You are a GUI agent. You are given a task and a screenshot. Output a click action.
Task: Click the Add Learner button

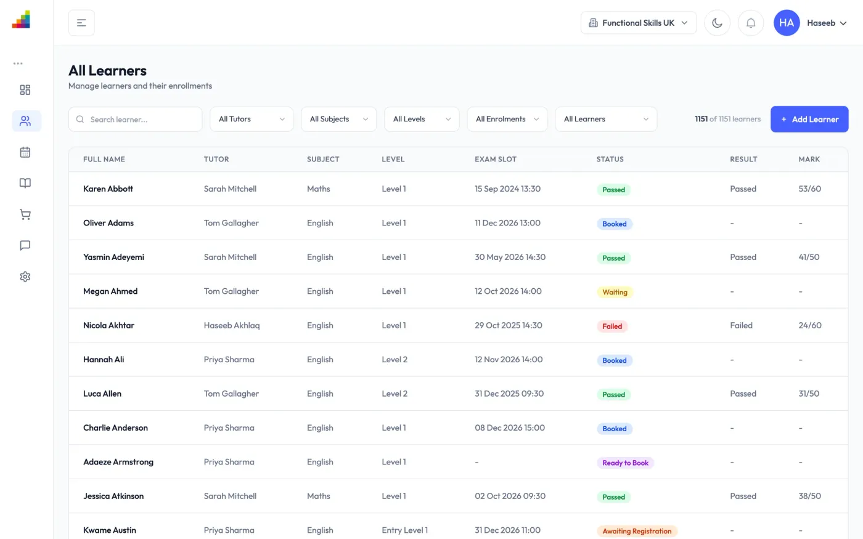(809, 120)
